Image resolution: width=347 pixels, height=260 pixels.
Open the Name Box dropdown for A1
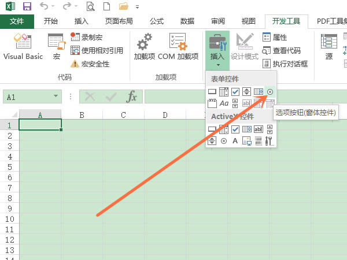coord(56,96)
